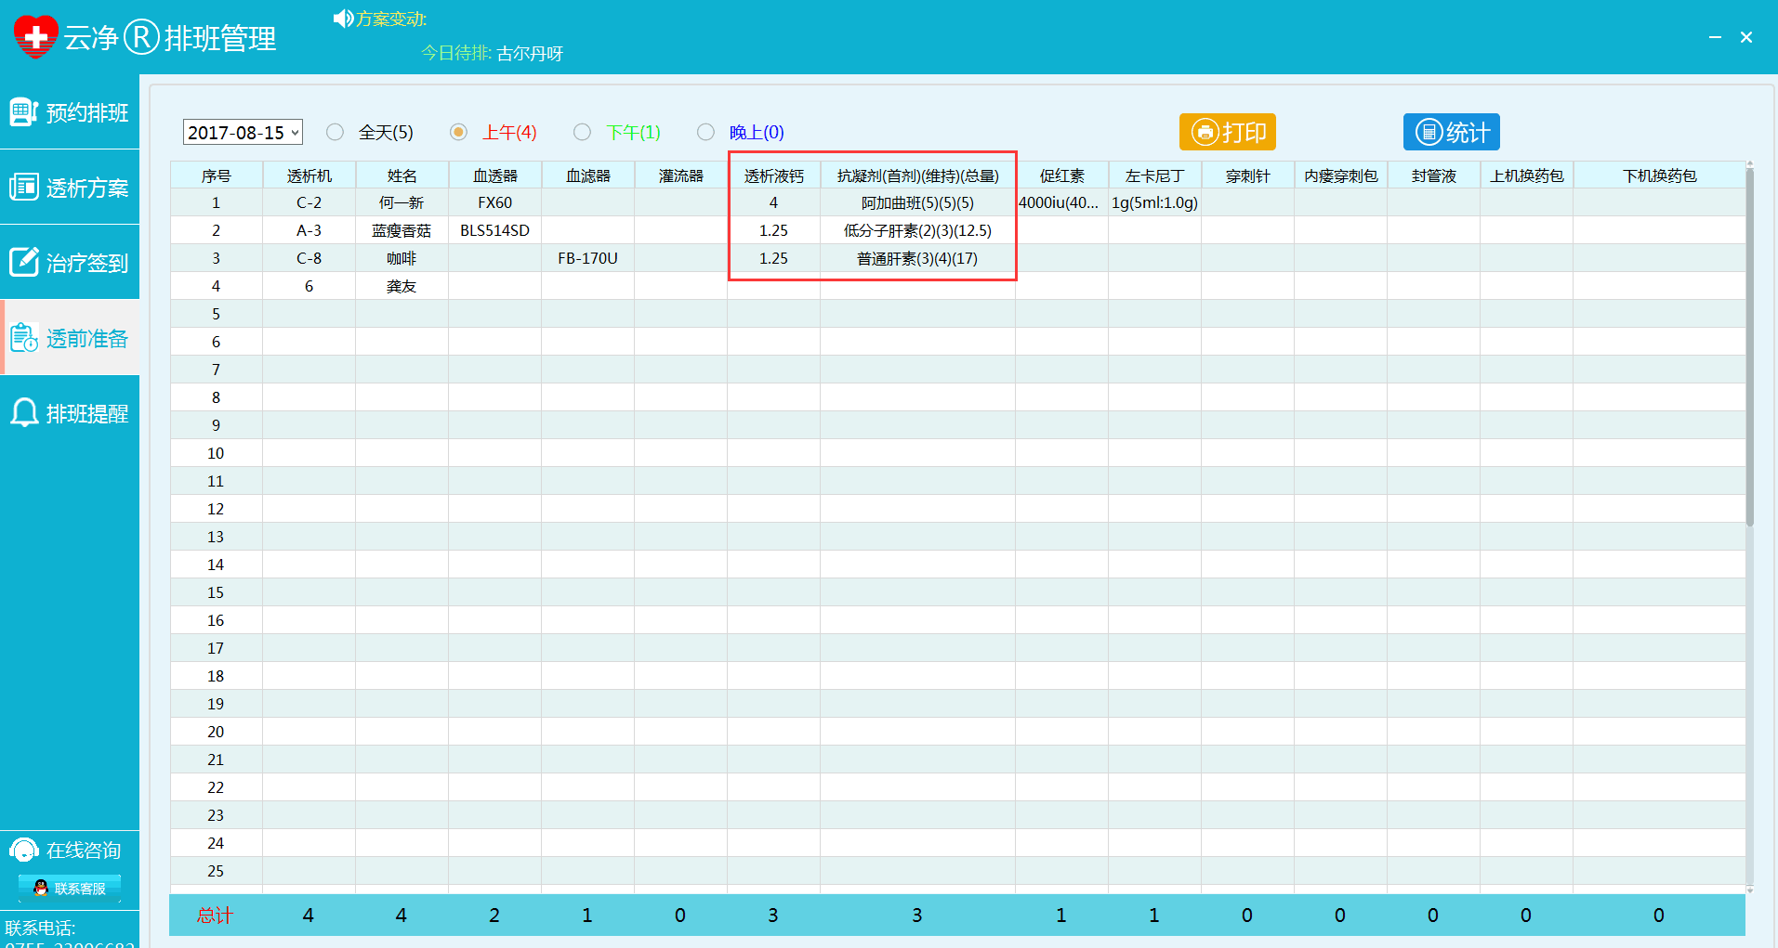Screen dimensions: 1778x948
Task: Open the 2017-08-15 date dropdown
Action: point(295,133)
